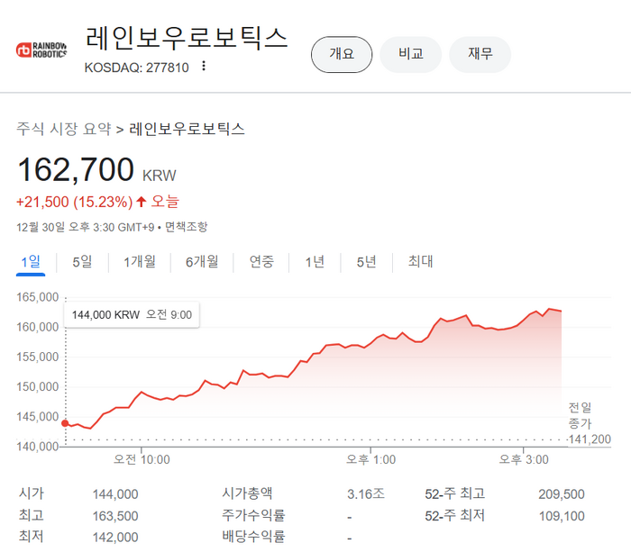Click the 배당수익률 label
Viewport: 631px width, 552px height.
[253, 537]
